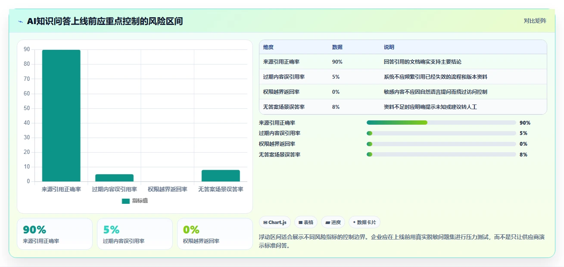
Task: Click the 来源引用正确率 x-axis label
Action: 61,189
